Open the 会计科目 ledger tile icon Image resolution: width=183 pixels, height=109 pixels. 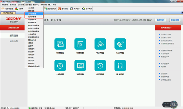click(80, 44)
